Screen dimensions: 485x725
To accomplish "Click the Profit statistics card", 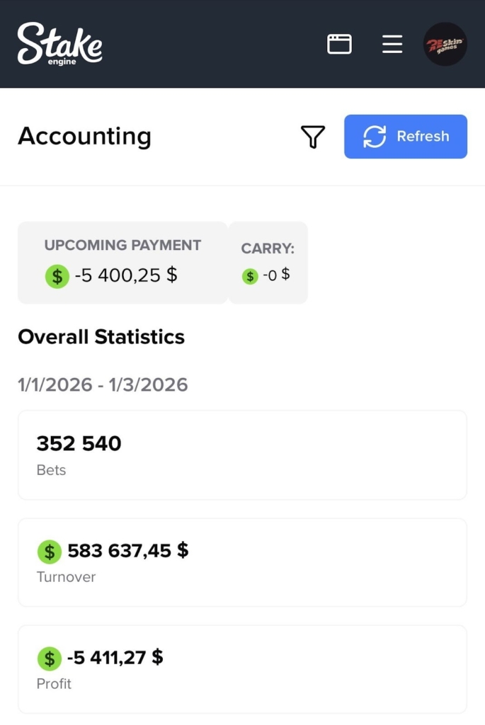I will [242, 669].
